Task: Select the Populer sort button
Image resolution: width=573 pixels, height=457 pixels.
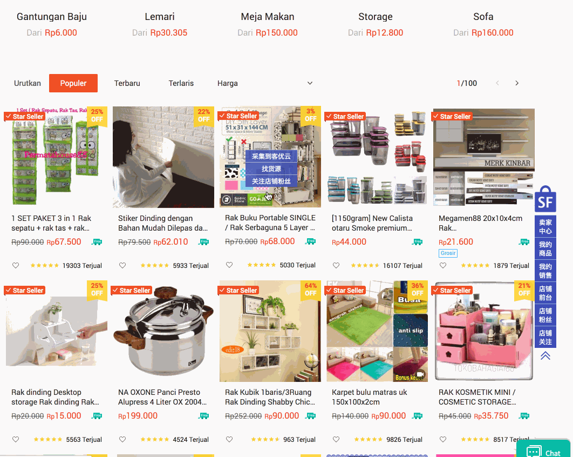Action: point(73,83)
